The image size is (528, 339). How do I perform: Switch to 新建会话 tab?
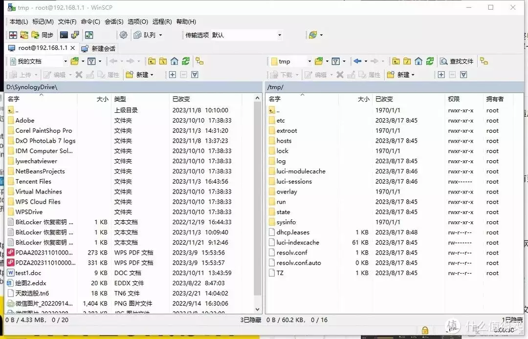pyautogui.click(x=99, y=48)
